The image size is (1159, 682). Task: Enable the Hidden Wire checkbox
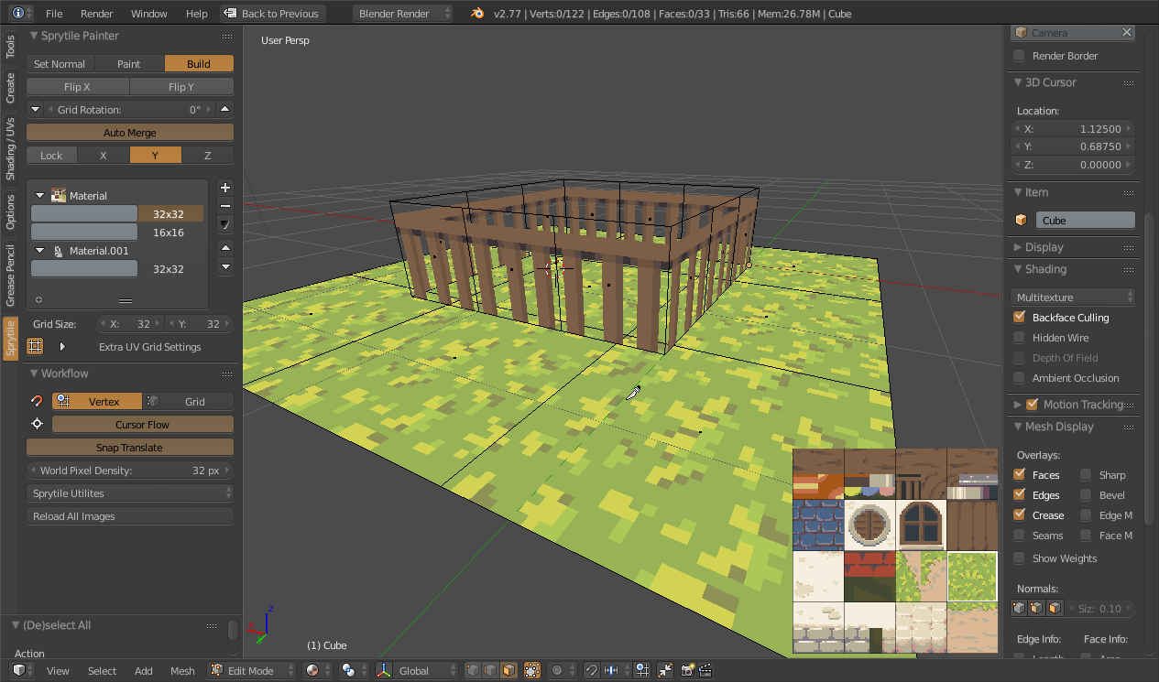tap(1019, 337)
